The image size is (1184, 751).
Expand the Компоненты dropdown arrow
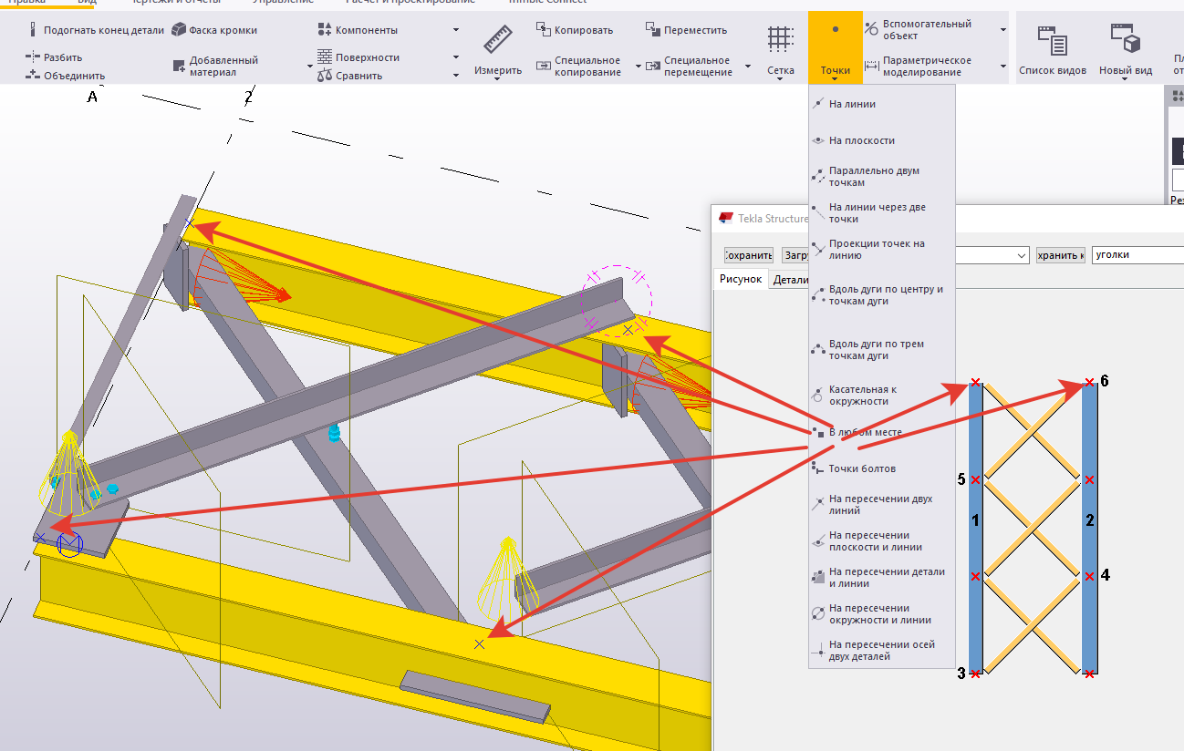point(456,30)
